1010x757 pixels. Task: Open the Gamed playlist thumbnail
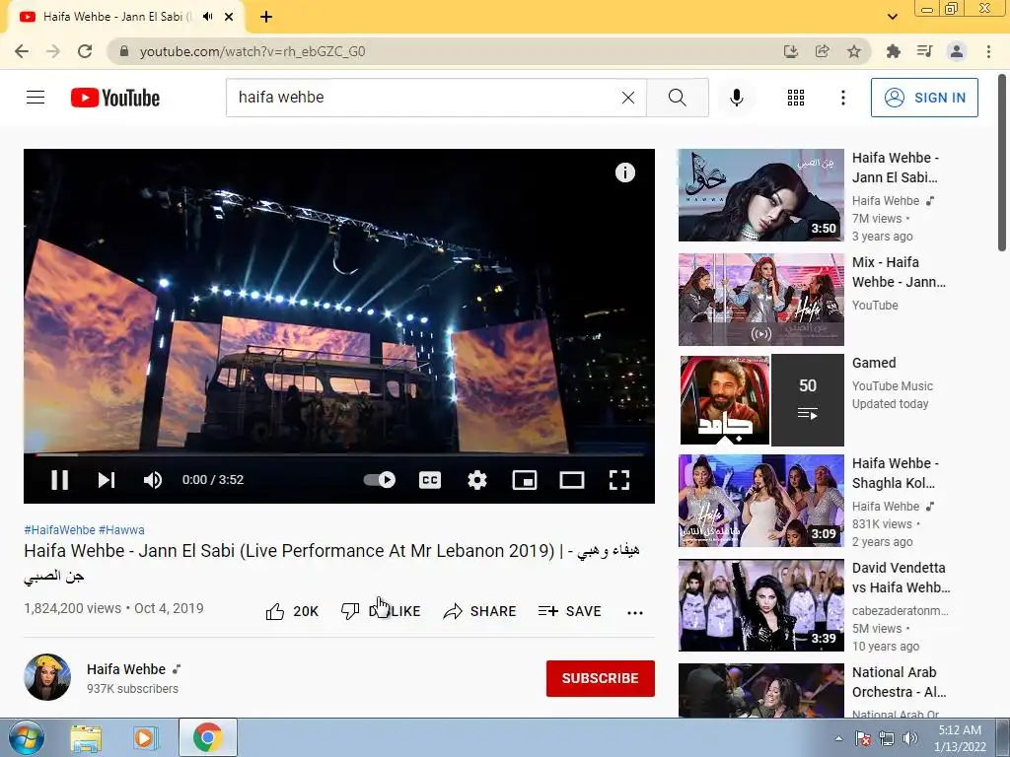760,400
